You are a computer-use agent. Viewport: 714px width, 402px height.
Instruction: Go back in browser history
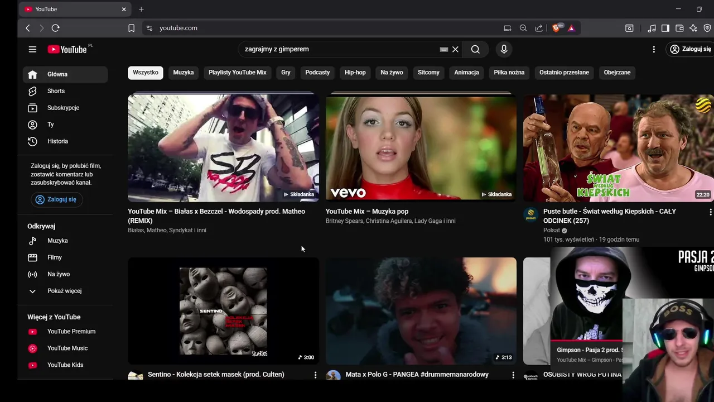[x=28, y=28]
